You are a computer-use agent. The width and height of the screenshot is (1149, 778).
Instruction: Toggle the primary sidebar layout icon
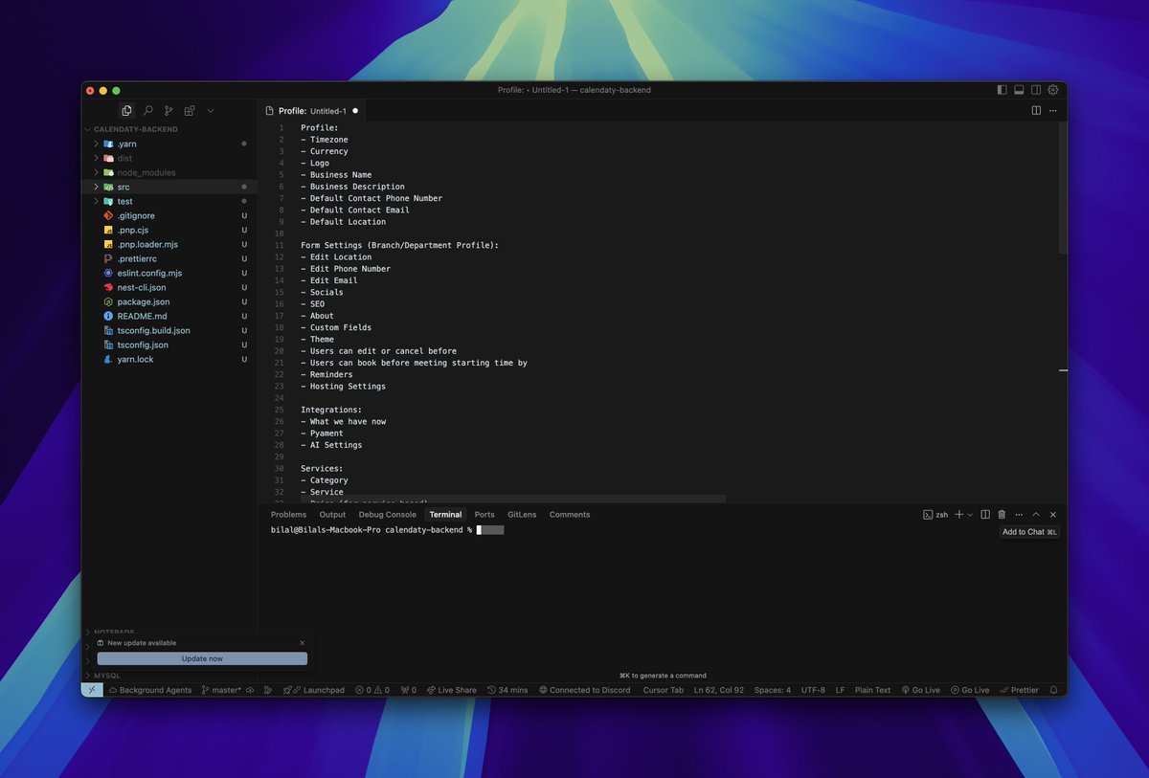click(1002, 90)
